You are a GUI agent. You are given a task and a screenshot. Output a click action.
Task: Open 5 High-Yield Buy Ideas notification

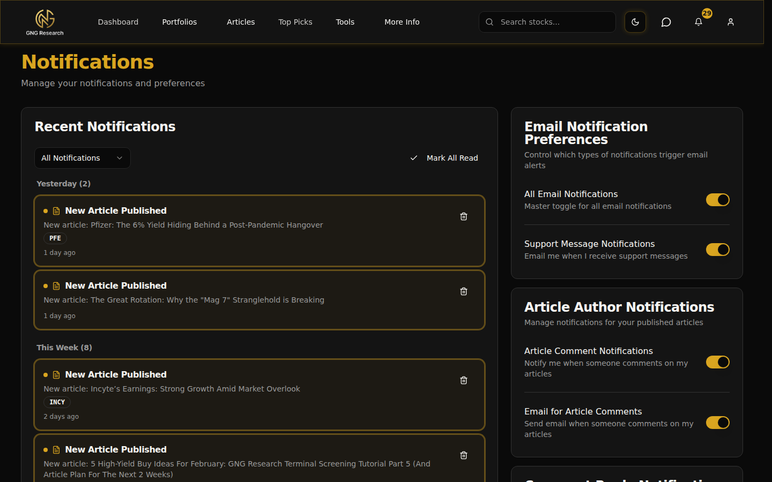(259, 458)
